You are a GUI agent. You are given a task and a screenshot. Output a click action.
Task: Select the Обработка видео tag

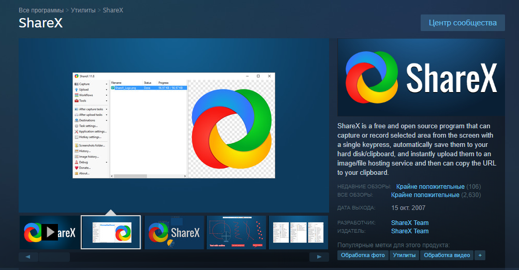tap(447, 255)
